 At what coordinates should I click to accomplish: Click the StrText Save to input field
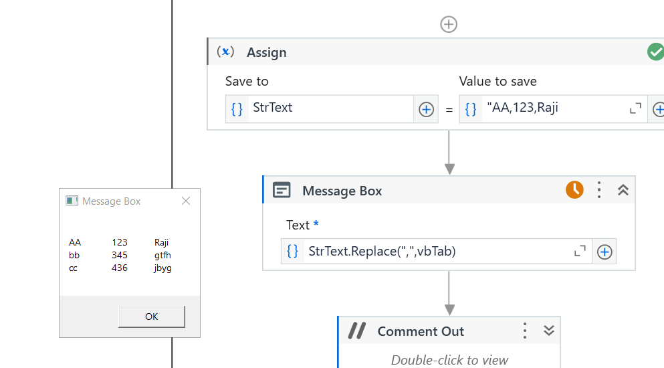tap(330, 108)
